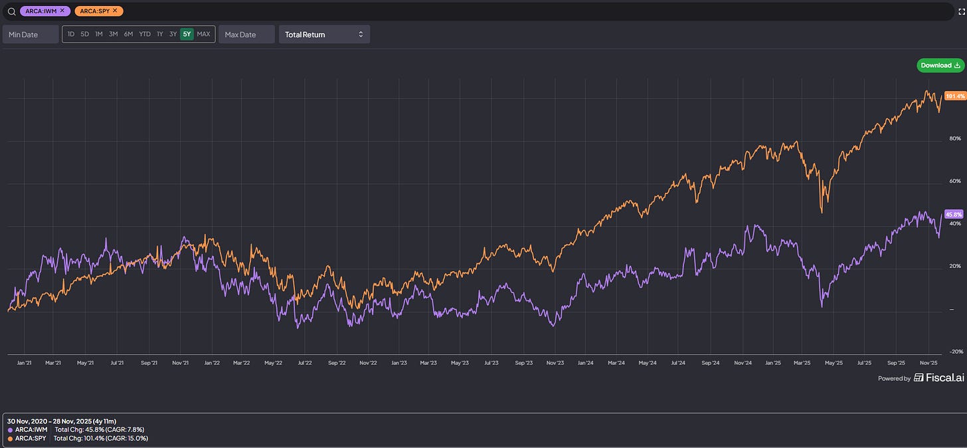Image resolution: width=967 pixels, height=448 pixels.
Task: Select the 6M time range
Action: click(128, 34)
